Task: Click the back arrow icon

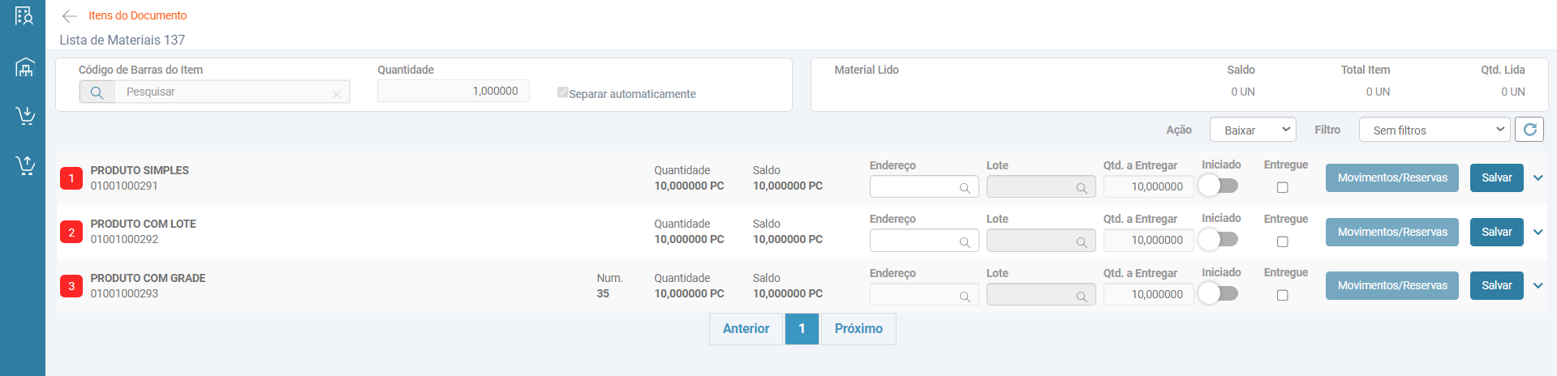Action: pyautogui.click(x=70, y=16)
